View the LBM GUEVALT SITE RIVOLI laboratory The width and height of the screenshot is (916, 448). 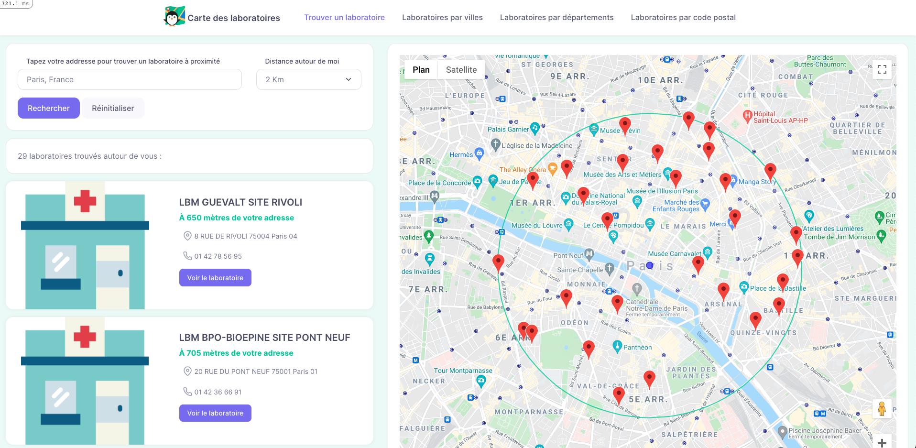(215, 278)
